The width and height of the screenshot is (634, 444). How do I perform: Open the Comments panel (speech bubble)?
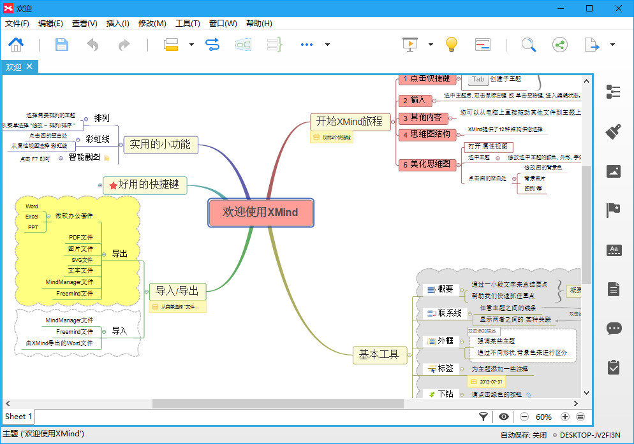(x=613, y=328)
